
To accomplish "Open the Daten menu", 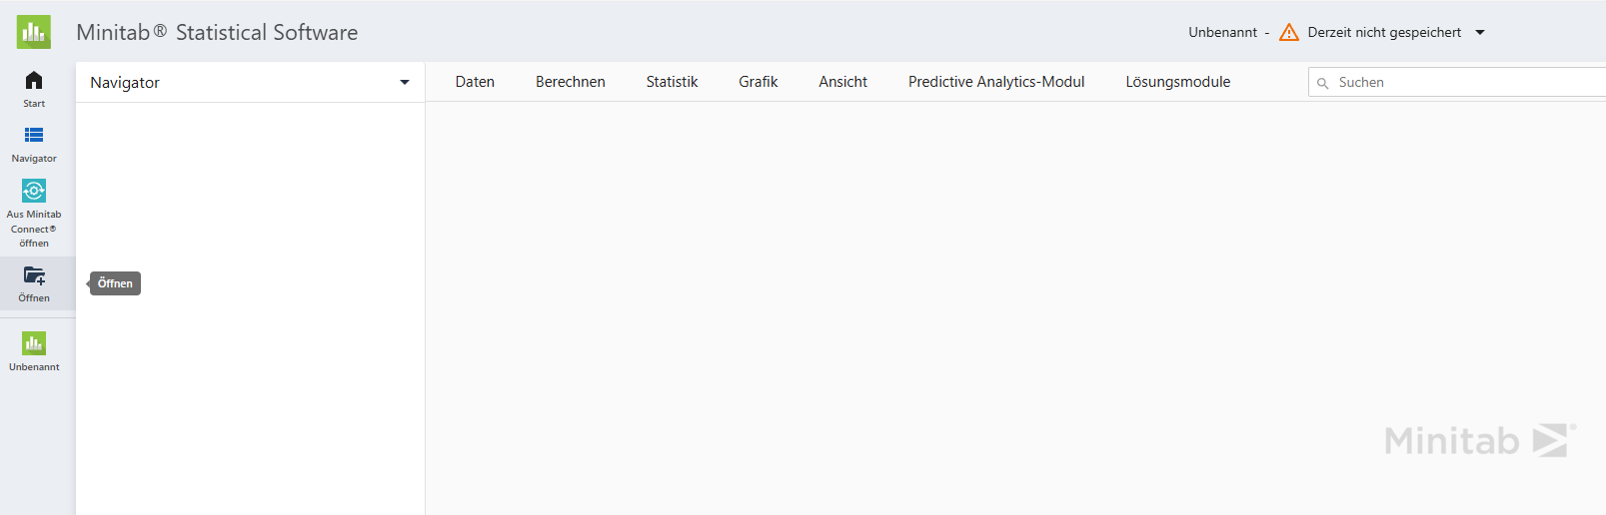I will tap(475, 82).
